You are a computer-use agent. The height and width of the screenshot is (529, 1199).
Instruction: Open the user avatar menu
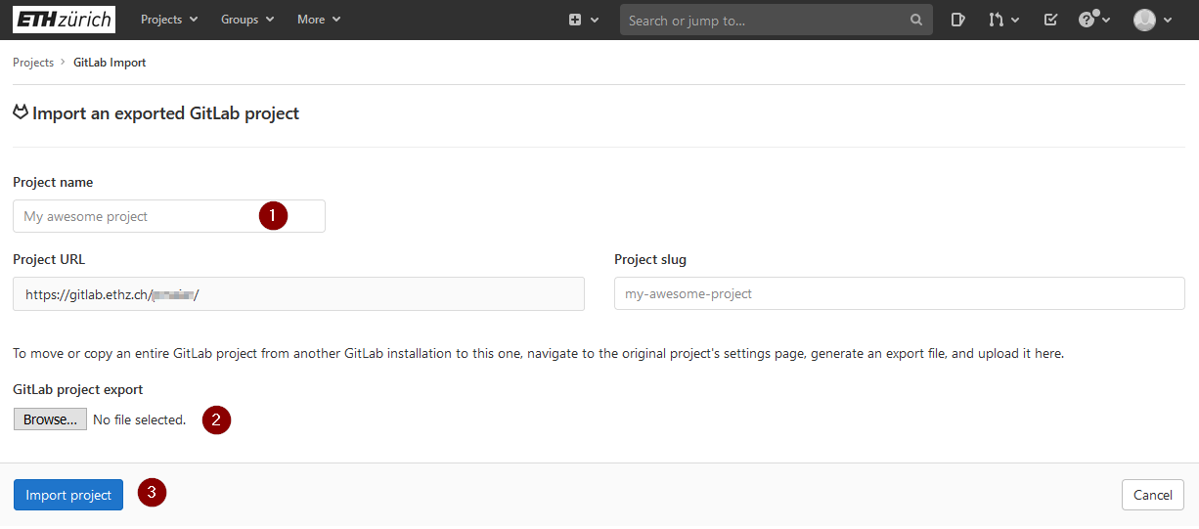[x=1152, y=20]
